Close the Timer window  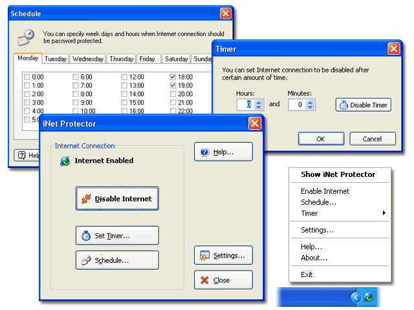pyautogui.click(x=393, y=49)
